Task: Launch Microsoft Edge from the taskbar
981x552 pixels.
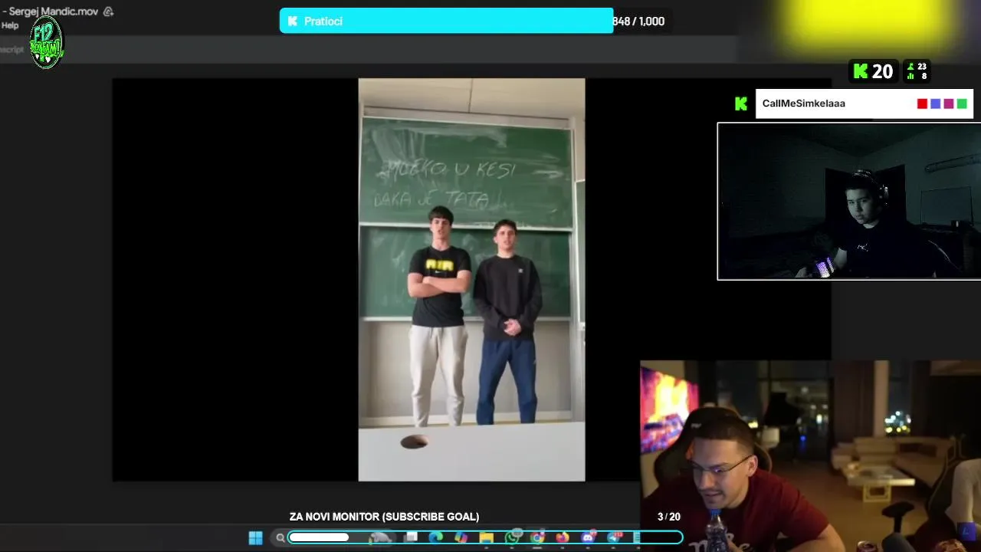Action: (435, 537)
